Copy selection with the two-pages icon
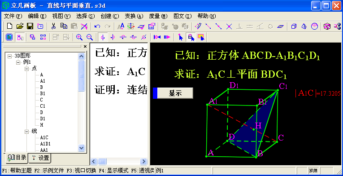Viewport: 343px width, 176px height. point(64,26)
